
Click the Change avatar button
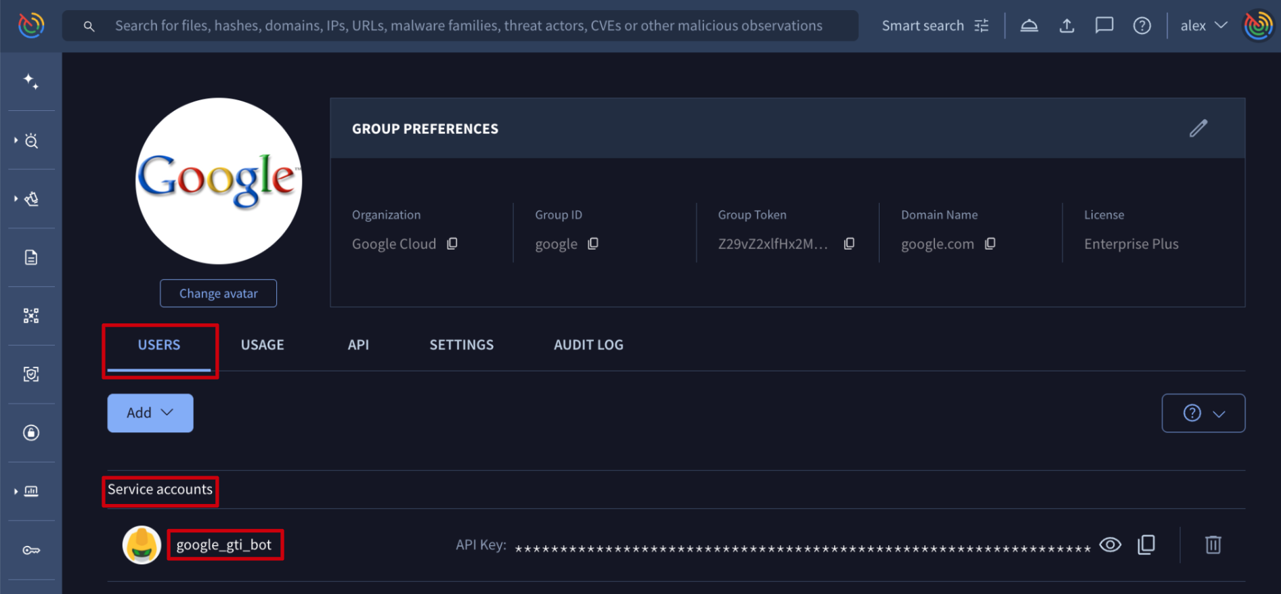tap(218, 294)
